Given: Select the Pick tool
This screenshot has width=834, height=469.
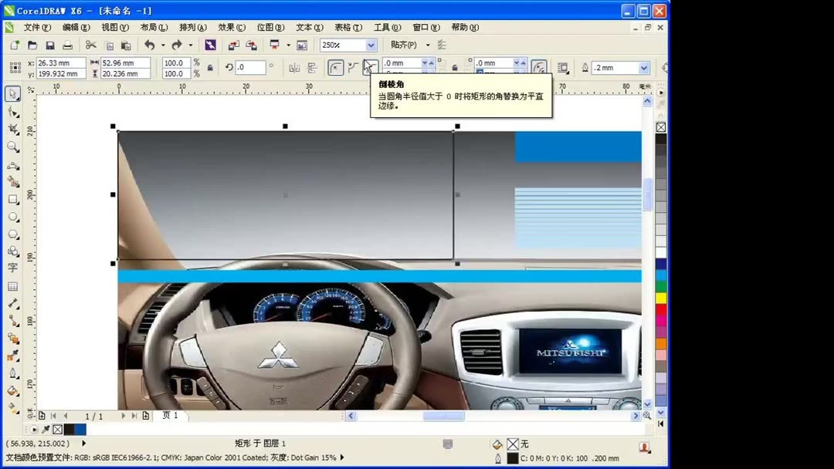Looking at the screenshot, I should click(12, 94).
